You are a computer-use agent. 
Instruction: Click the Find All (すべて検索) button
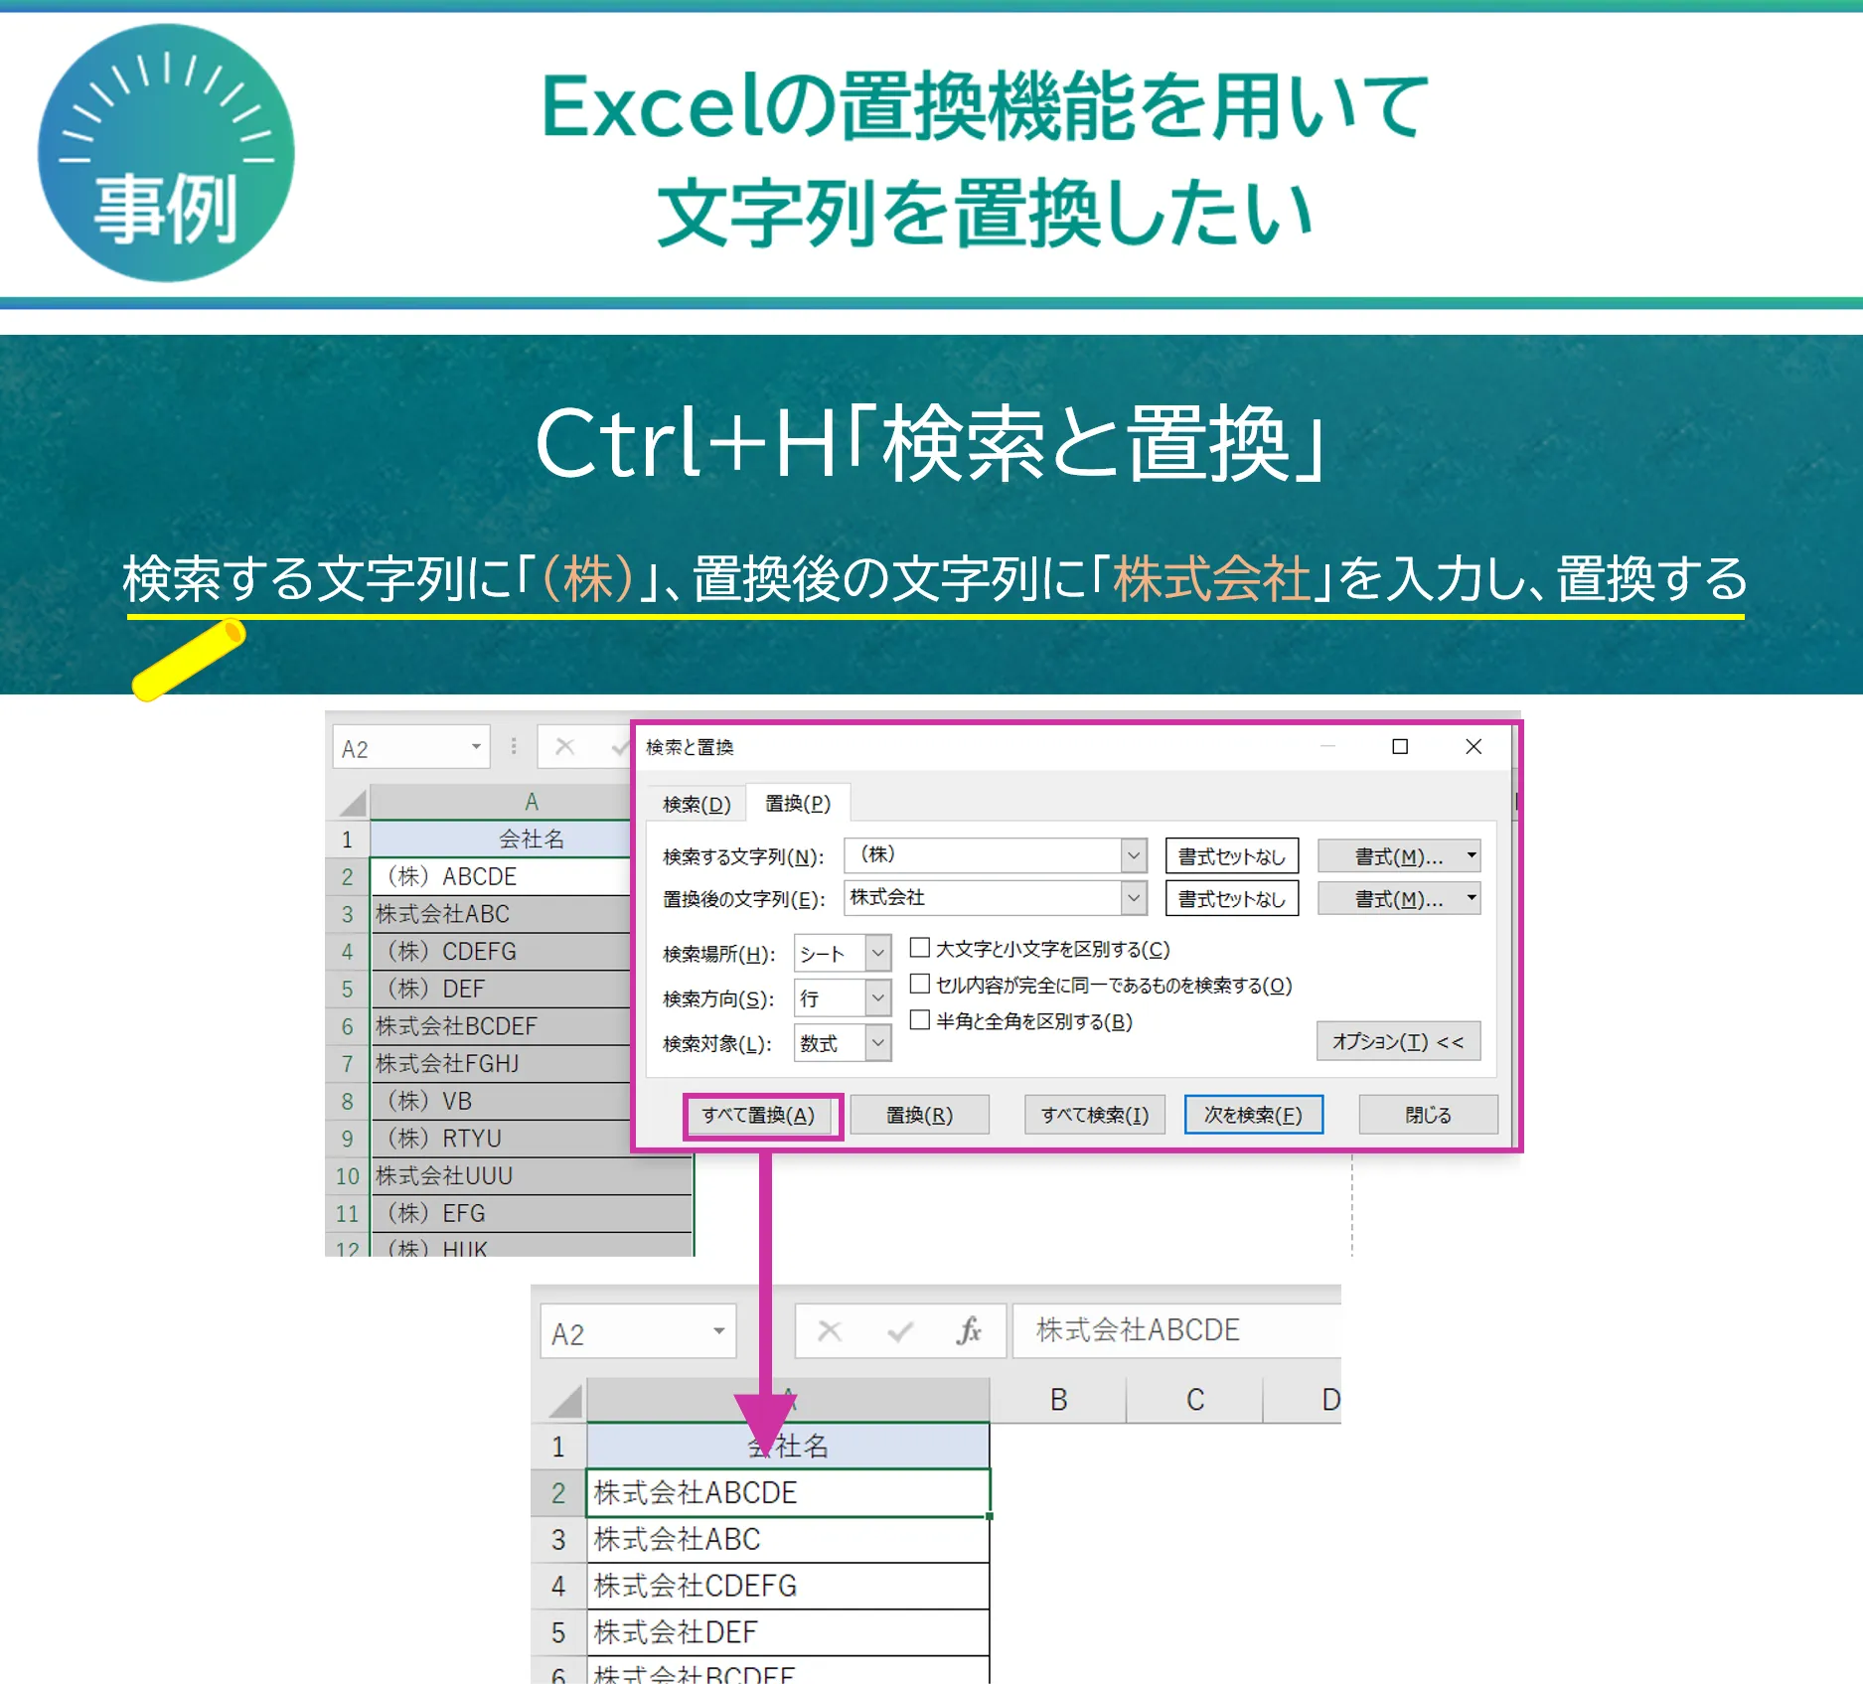tap(1094, 1115)
